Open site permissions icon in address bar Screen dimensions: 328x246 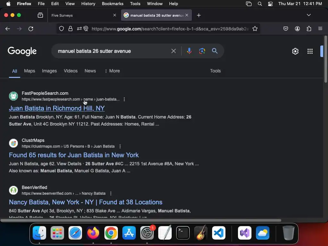[x=79, y=29]
